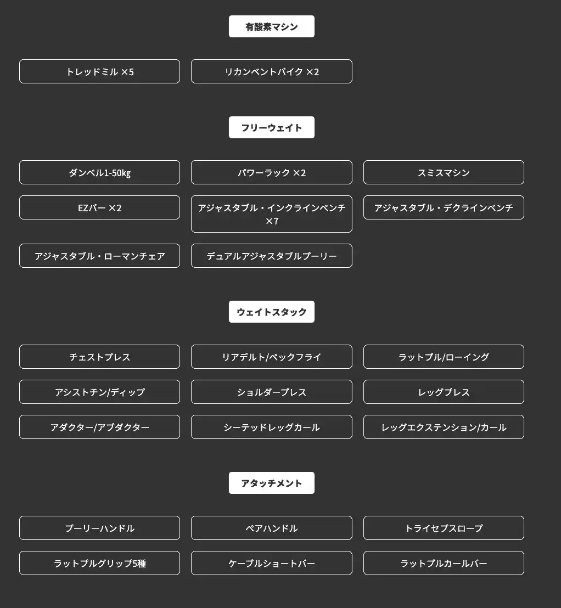Click the レッグエクステンション/カール item
The image size is (561, 608).
pos(444,427)
